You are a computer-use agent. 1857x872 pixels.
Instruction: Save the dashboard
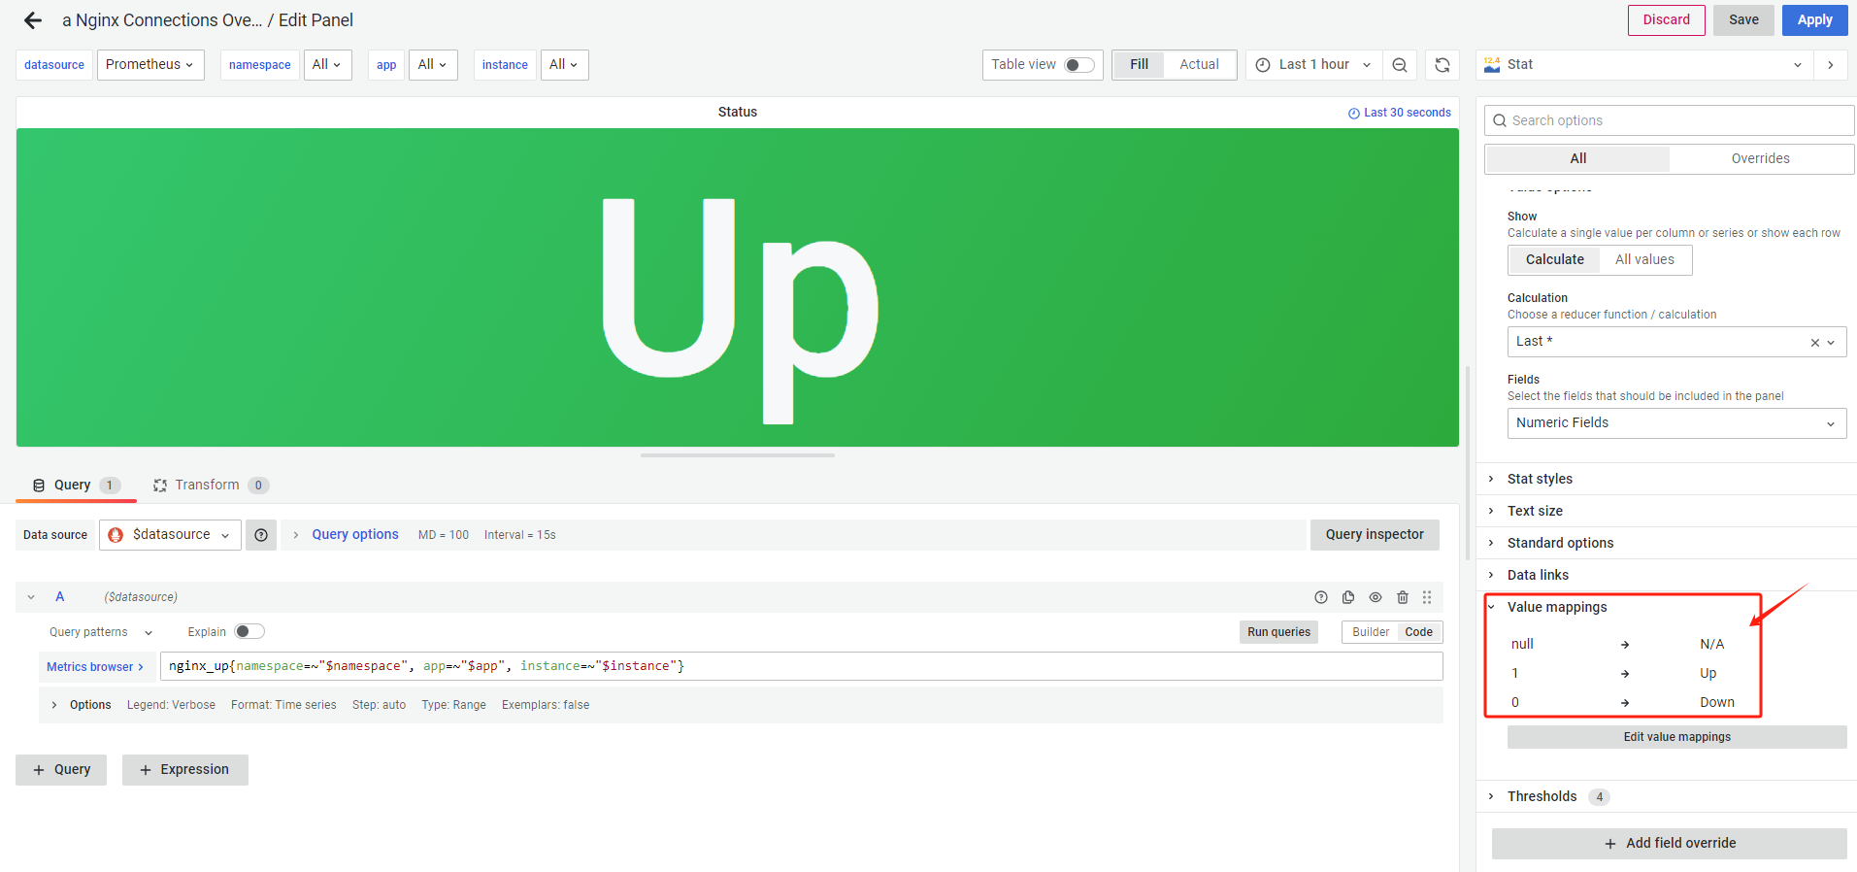1743,20
